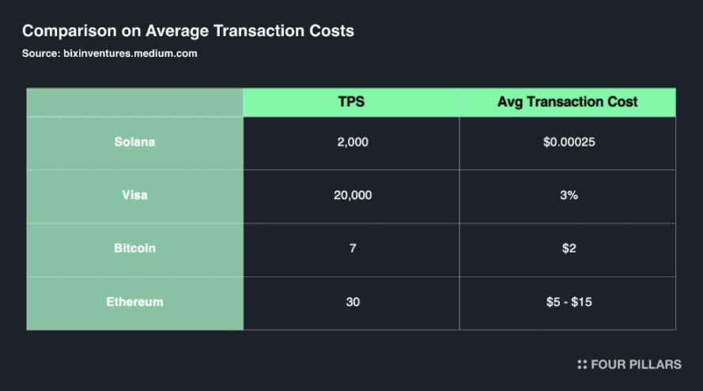Screen dimensions: 703x391
Task: Open the bixinventures.medium.com source text
Action: [130, 53]
